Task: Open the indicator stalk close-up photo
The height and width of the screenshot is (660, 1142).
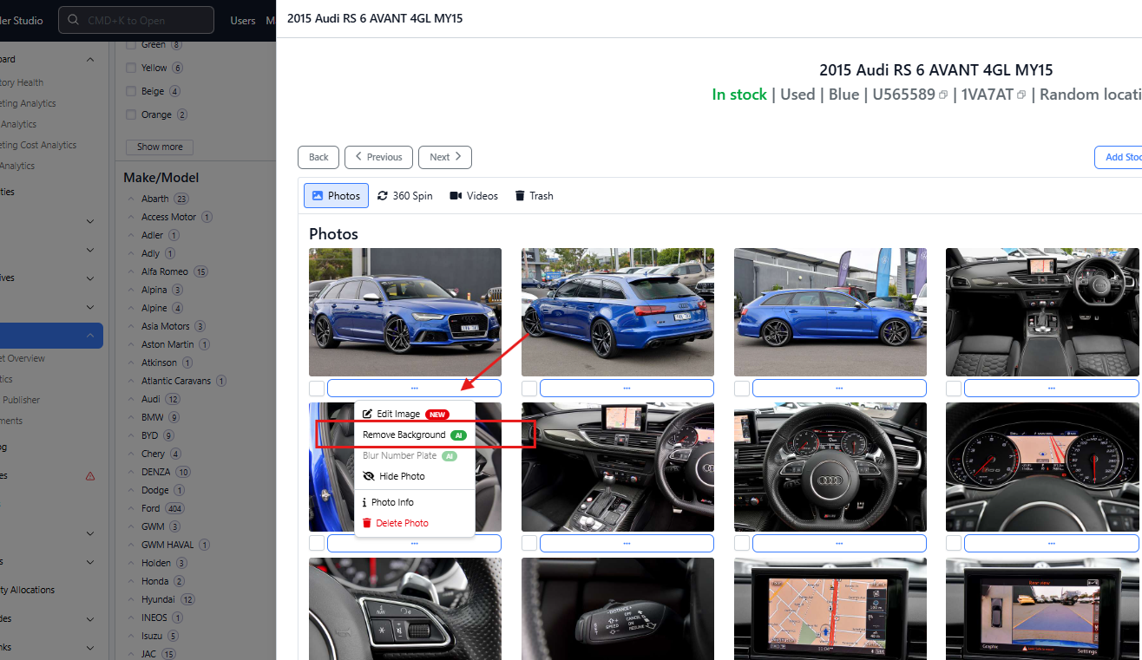Action: click(x=618, y=609)
